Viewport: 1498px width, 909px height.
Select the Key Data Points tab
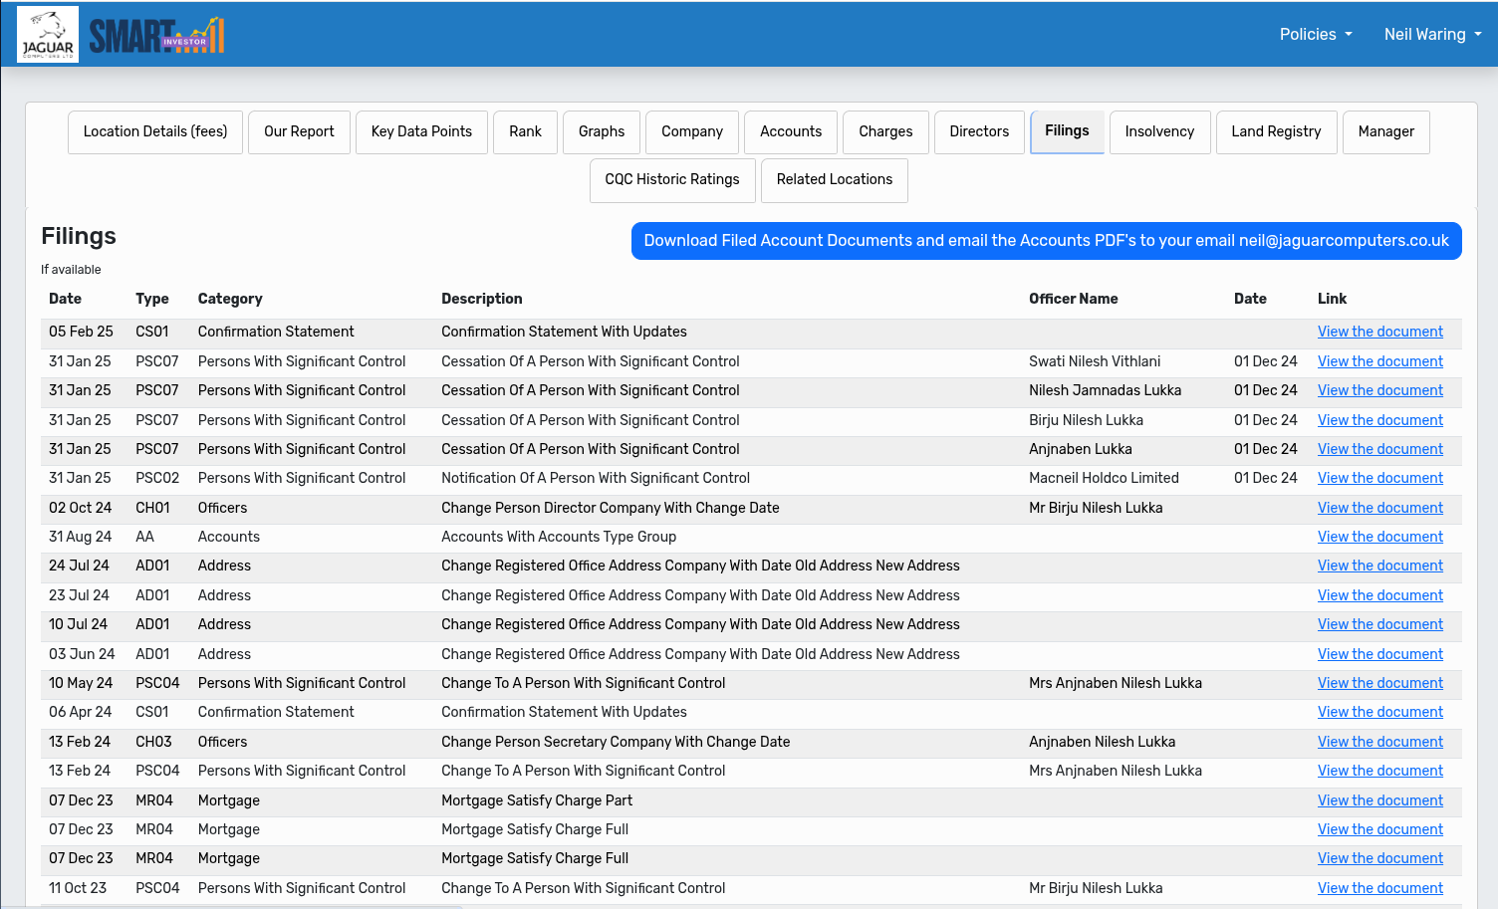pyautogui.click(x=421, y=132)
